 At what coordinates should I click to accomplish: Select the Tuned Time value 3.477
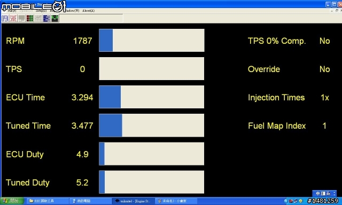tap(82, 125)
